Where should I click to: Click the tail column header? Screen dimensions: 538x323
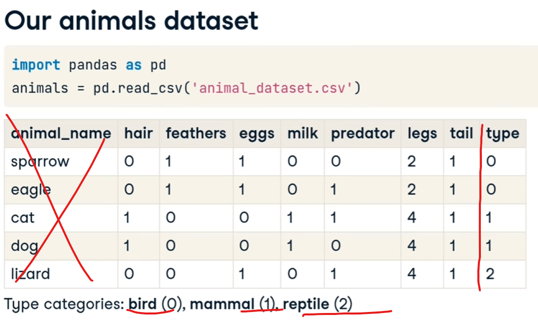(x=461, y=133)
